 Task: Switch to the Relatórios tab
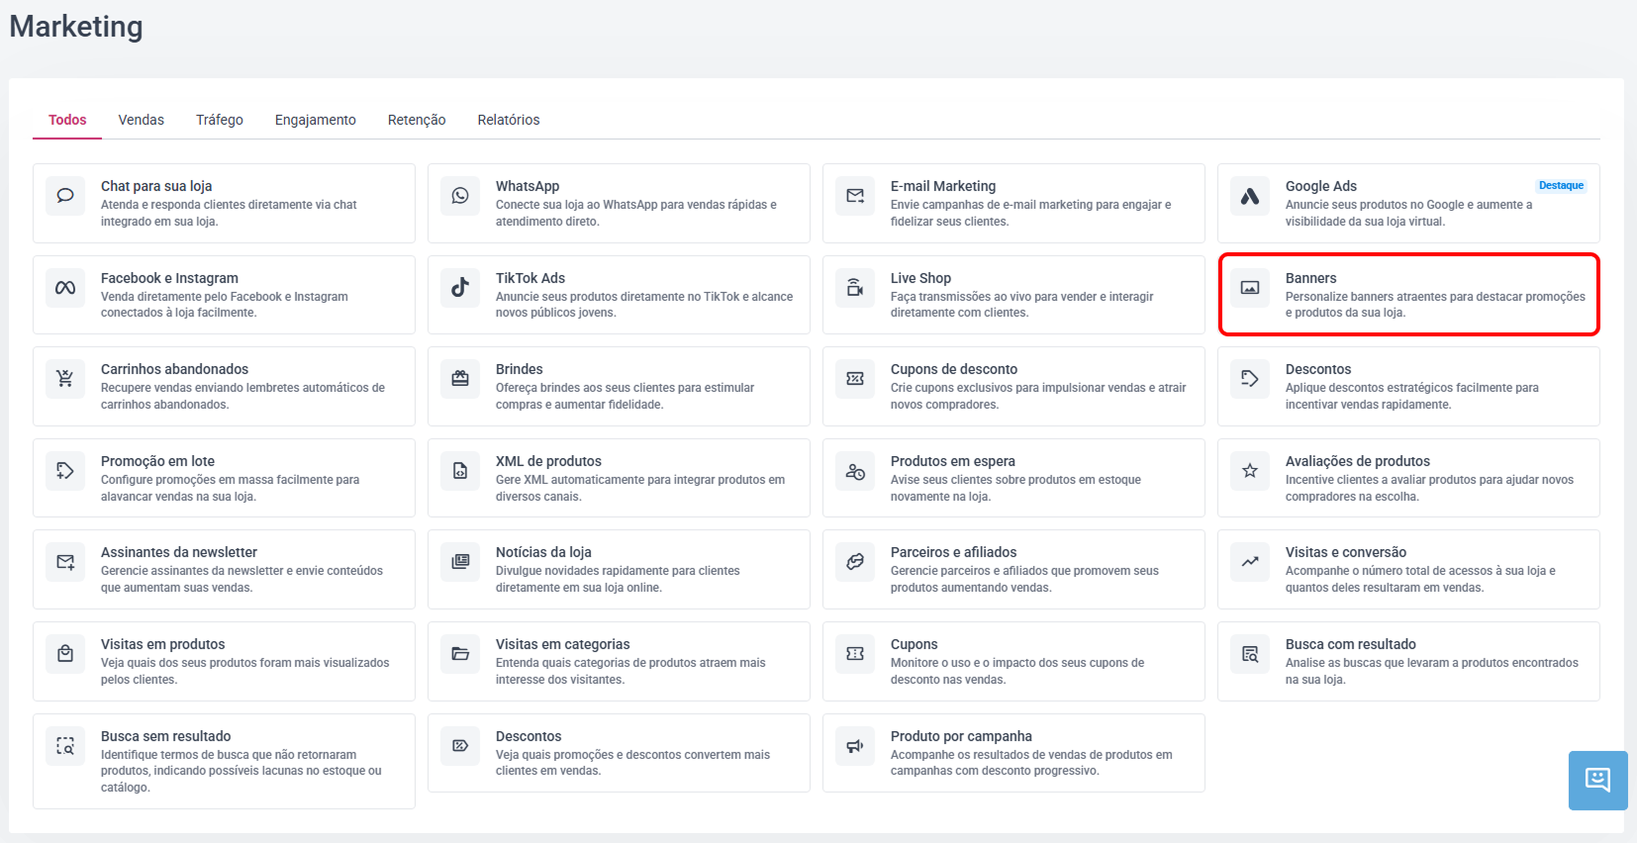pyautogui.click(x=509, y=120)
